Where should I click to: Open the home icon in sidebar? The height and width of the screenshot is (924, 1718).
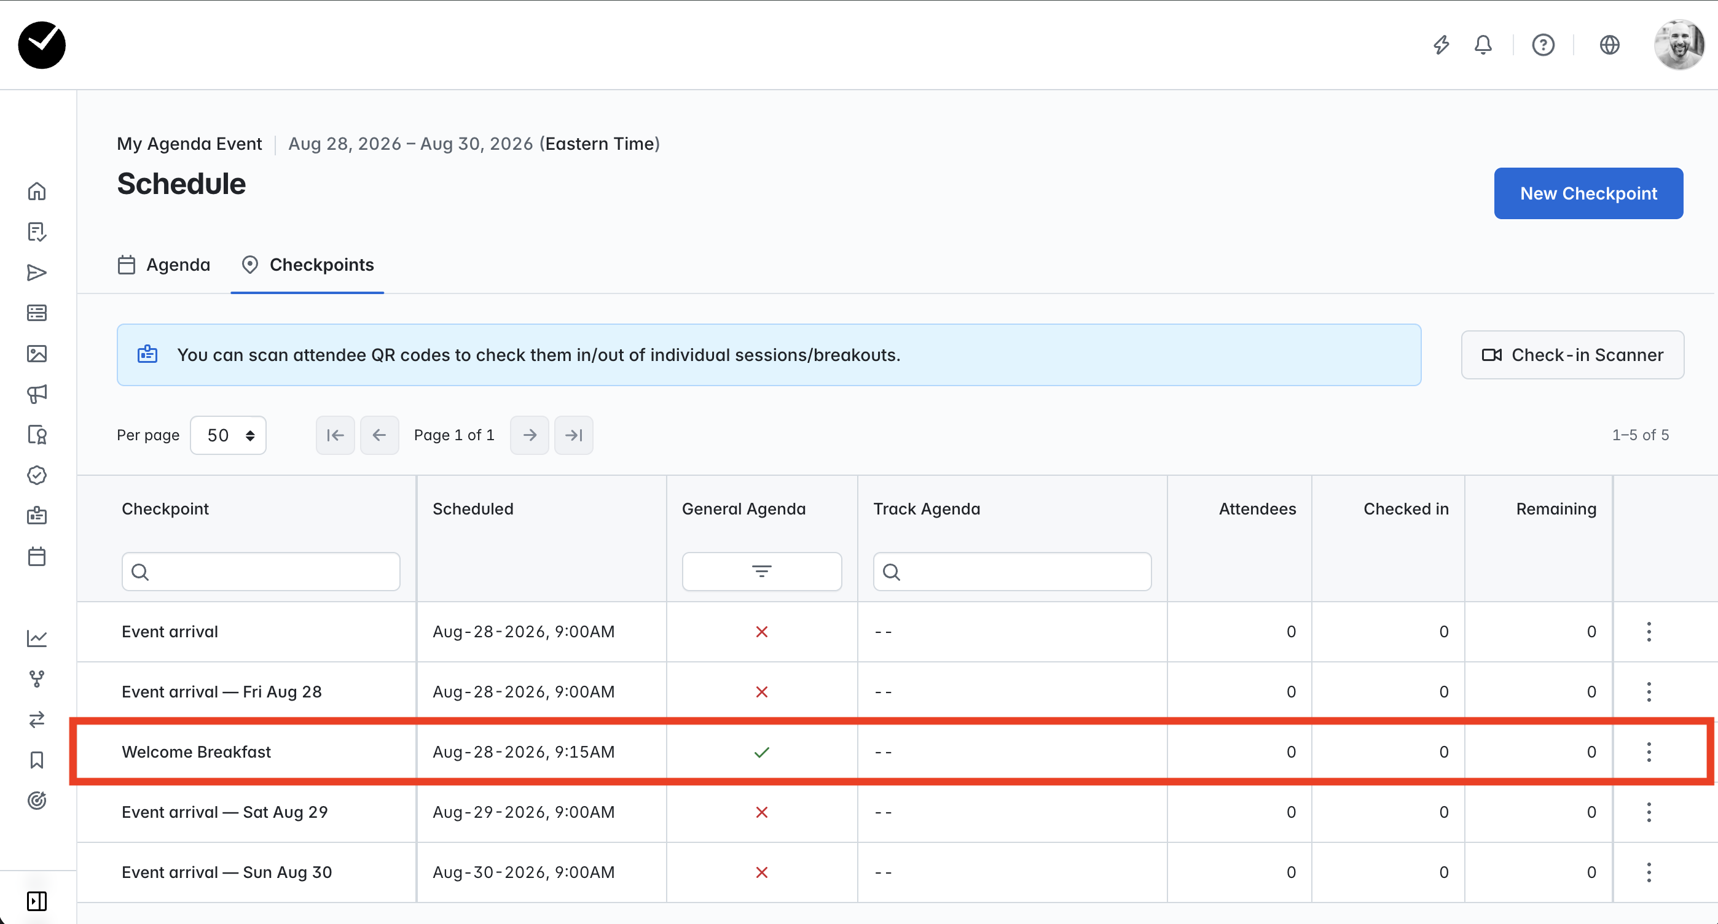pos(37,191)
